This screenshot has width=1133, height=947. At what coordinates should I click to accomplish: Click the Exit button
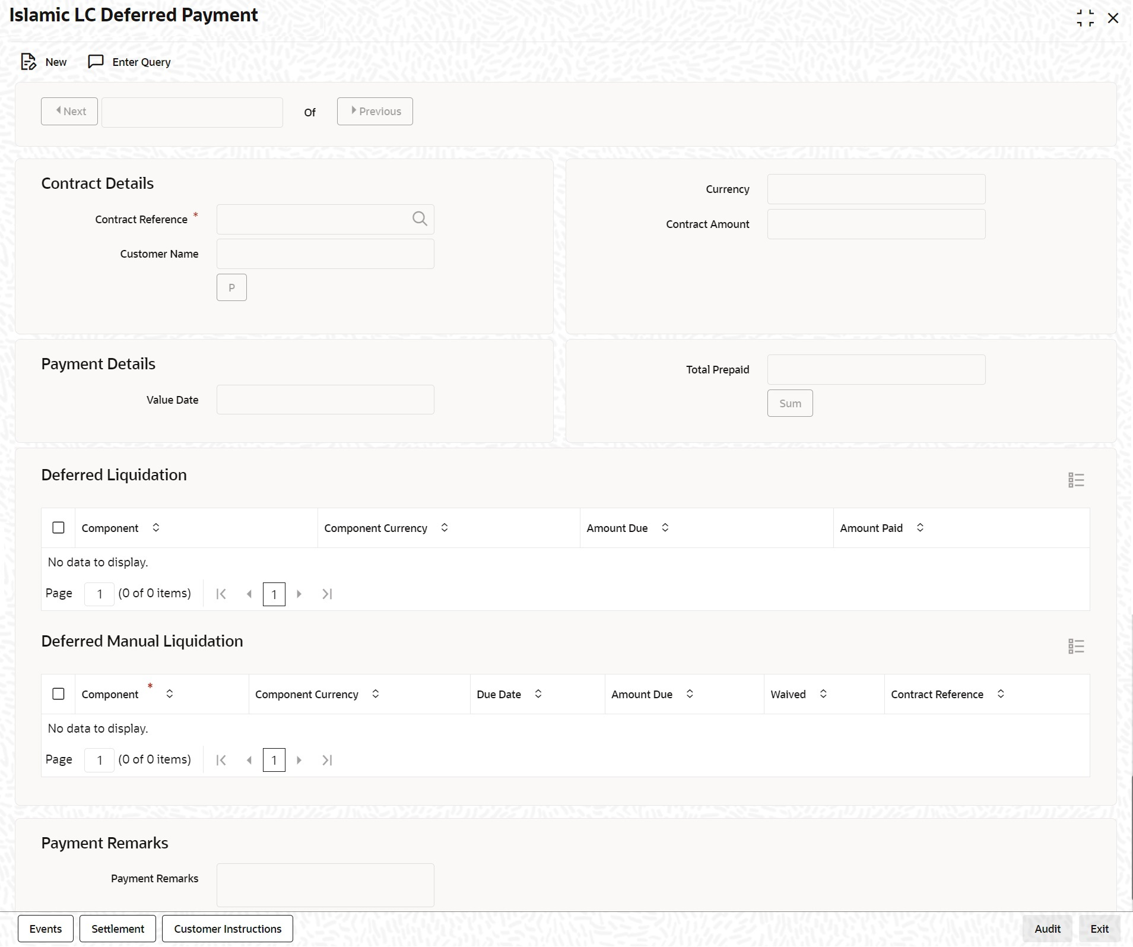coord(1099,929)
